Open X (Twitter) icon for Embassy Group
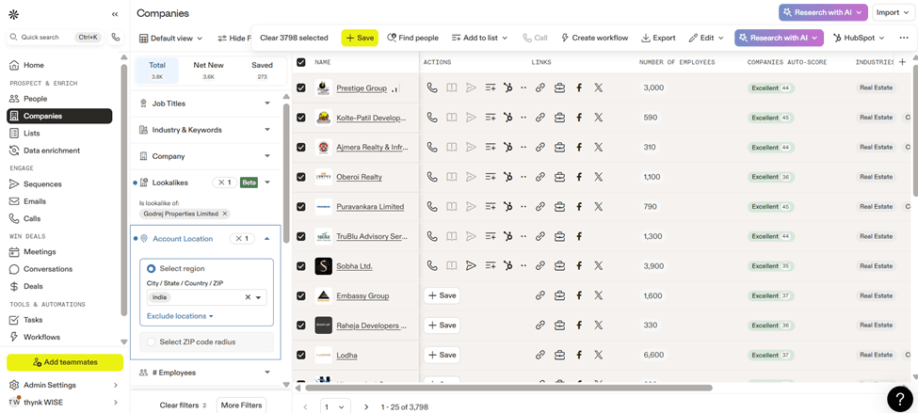Image resolution: width=918 pixels, height=413 pixels. (598, 295)
